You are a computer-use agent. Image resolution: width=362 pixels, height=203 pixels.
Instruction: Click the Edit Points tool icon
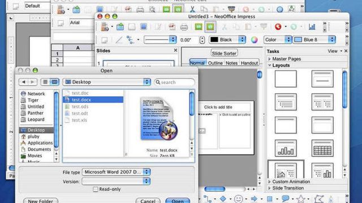[x=319, y=198]
